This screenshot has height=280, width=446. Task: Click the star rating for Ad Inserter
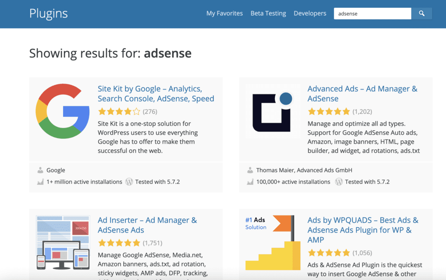coord(119,243)
